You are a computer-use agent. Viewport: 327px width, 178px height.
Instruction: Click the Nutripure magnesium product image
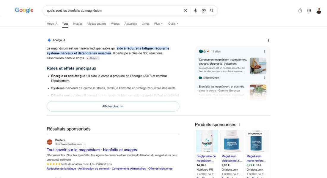tap(207, 141)
